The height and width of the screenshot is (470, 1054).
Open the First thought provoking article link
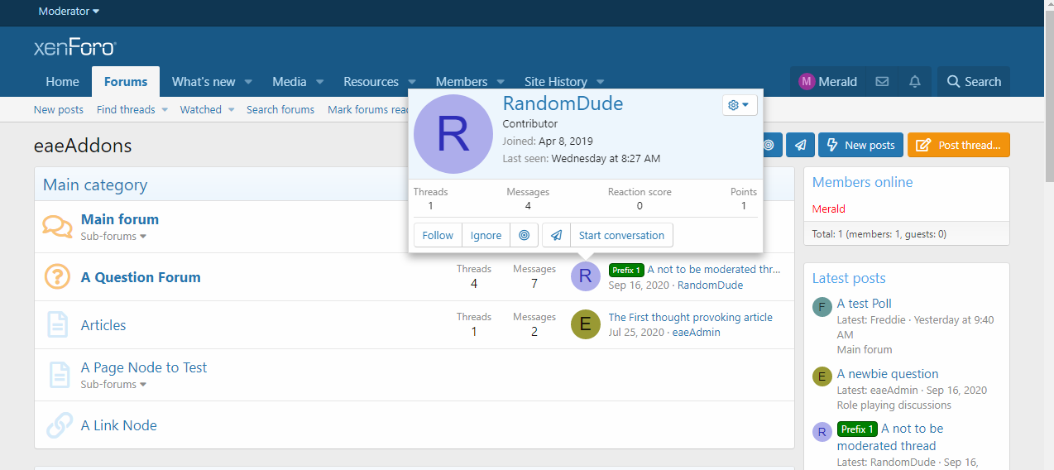690,317
